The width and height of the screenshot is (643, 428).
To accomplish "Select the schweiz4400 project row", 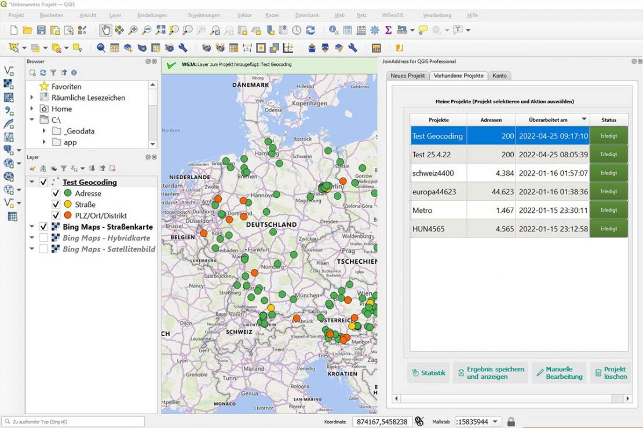I will tap(519, 173).
